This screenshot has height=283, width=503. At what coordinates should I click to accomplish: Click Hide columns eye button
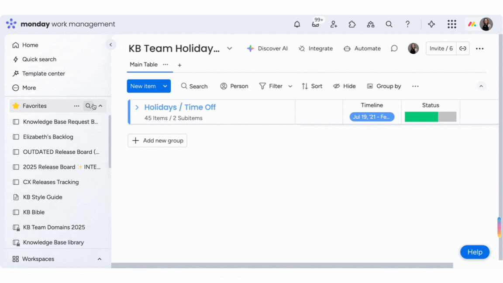point(345,86)
